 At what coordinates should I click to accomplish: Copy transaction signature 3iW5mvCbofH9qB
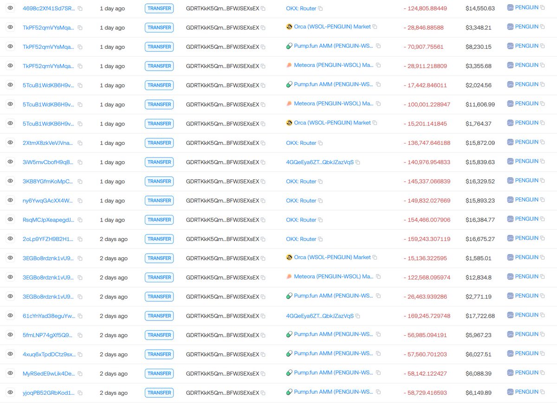click(80, 162)
